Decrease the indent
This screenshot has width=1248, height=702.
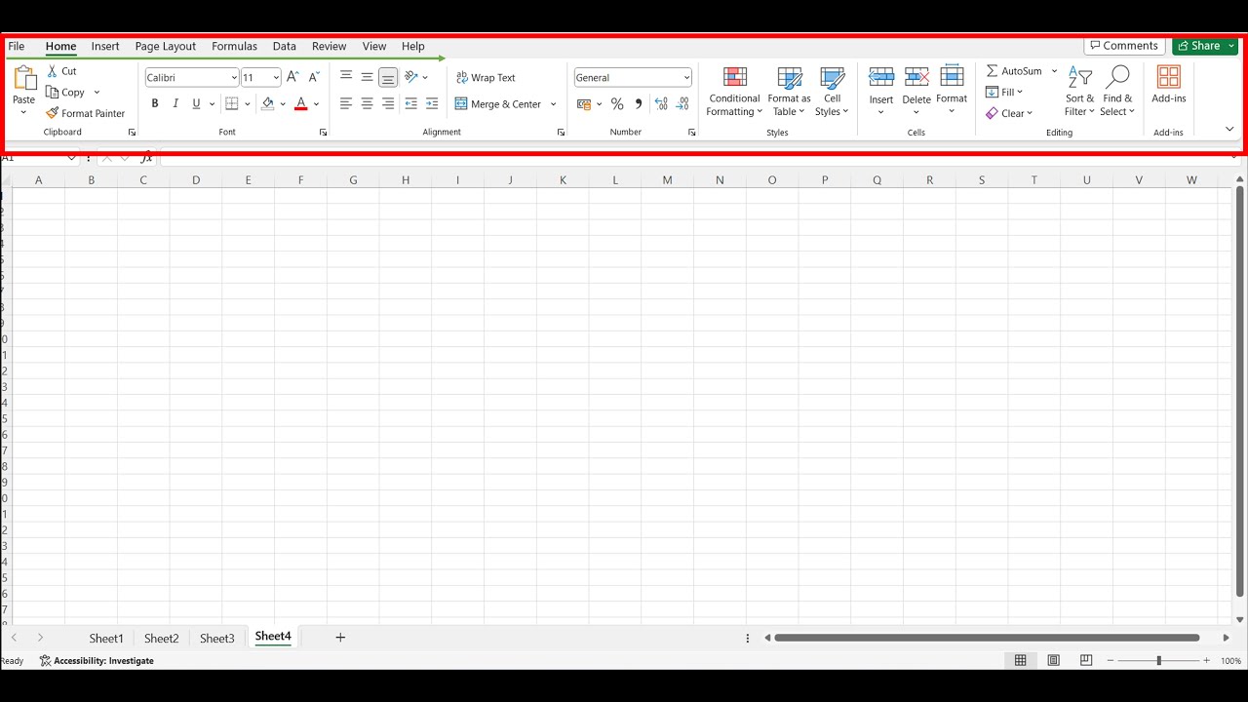[x=410, y=103]
